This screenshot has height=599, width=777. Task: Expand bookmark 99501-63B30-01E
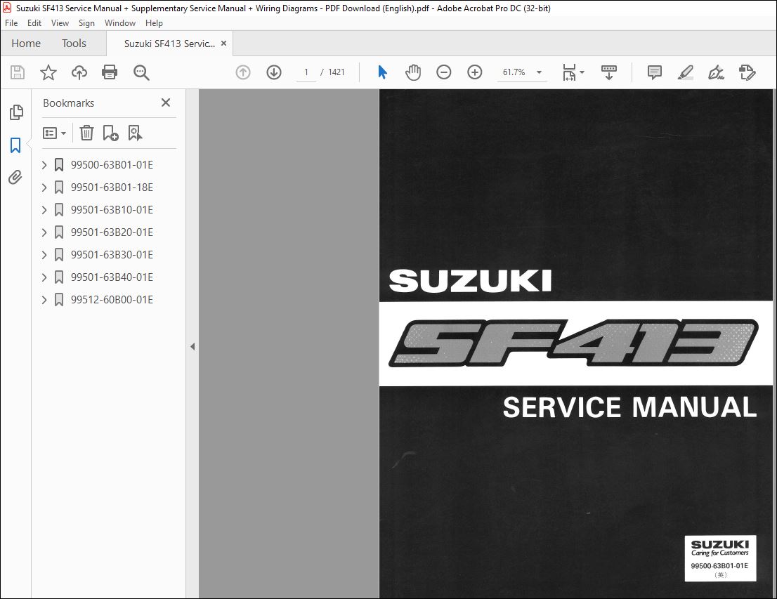[44, 255]
